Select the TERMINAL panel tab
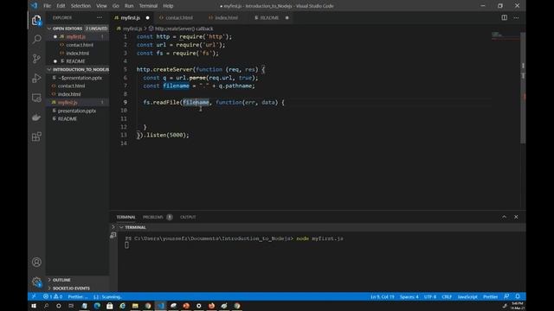The width and height of the screenshot is (554, 311). [x=126, y=217]
